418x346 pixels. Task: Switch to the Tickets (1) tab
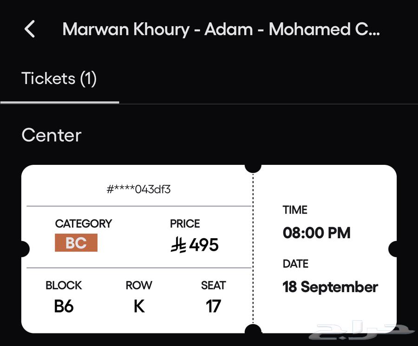(59, 78)
